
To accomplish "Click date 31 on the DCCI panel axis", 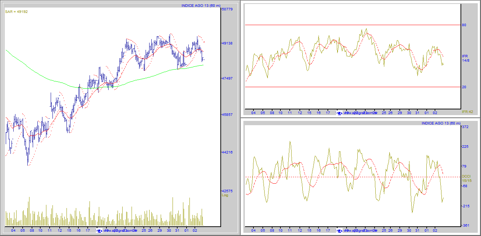I will 417,231.
